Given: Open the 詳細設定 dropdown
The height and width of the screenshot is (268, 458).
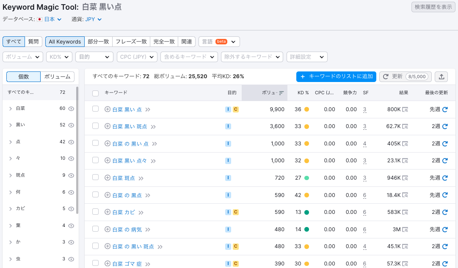Looking at the screenshot, I should (307, 57).
